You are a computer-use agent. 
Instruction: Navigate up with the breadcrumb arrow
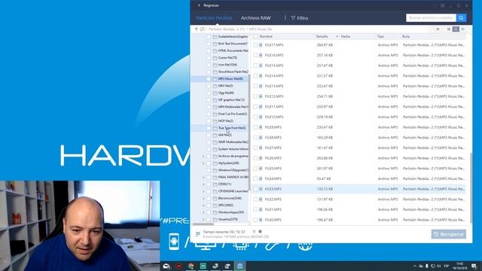[196, 29]
